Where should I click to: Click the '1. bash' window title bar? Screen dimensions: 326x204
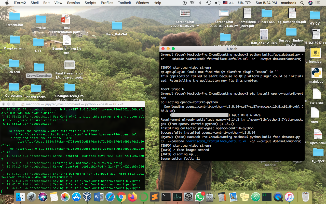click(232, 49)
